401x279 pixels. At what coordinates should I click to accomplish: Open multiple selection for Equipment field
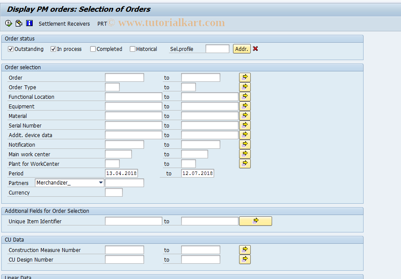tap(244, 106)
